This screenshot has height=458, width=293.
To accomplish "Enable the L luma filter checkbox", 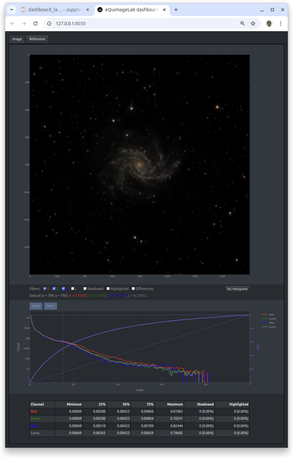I will tap(73, 289).
